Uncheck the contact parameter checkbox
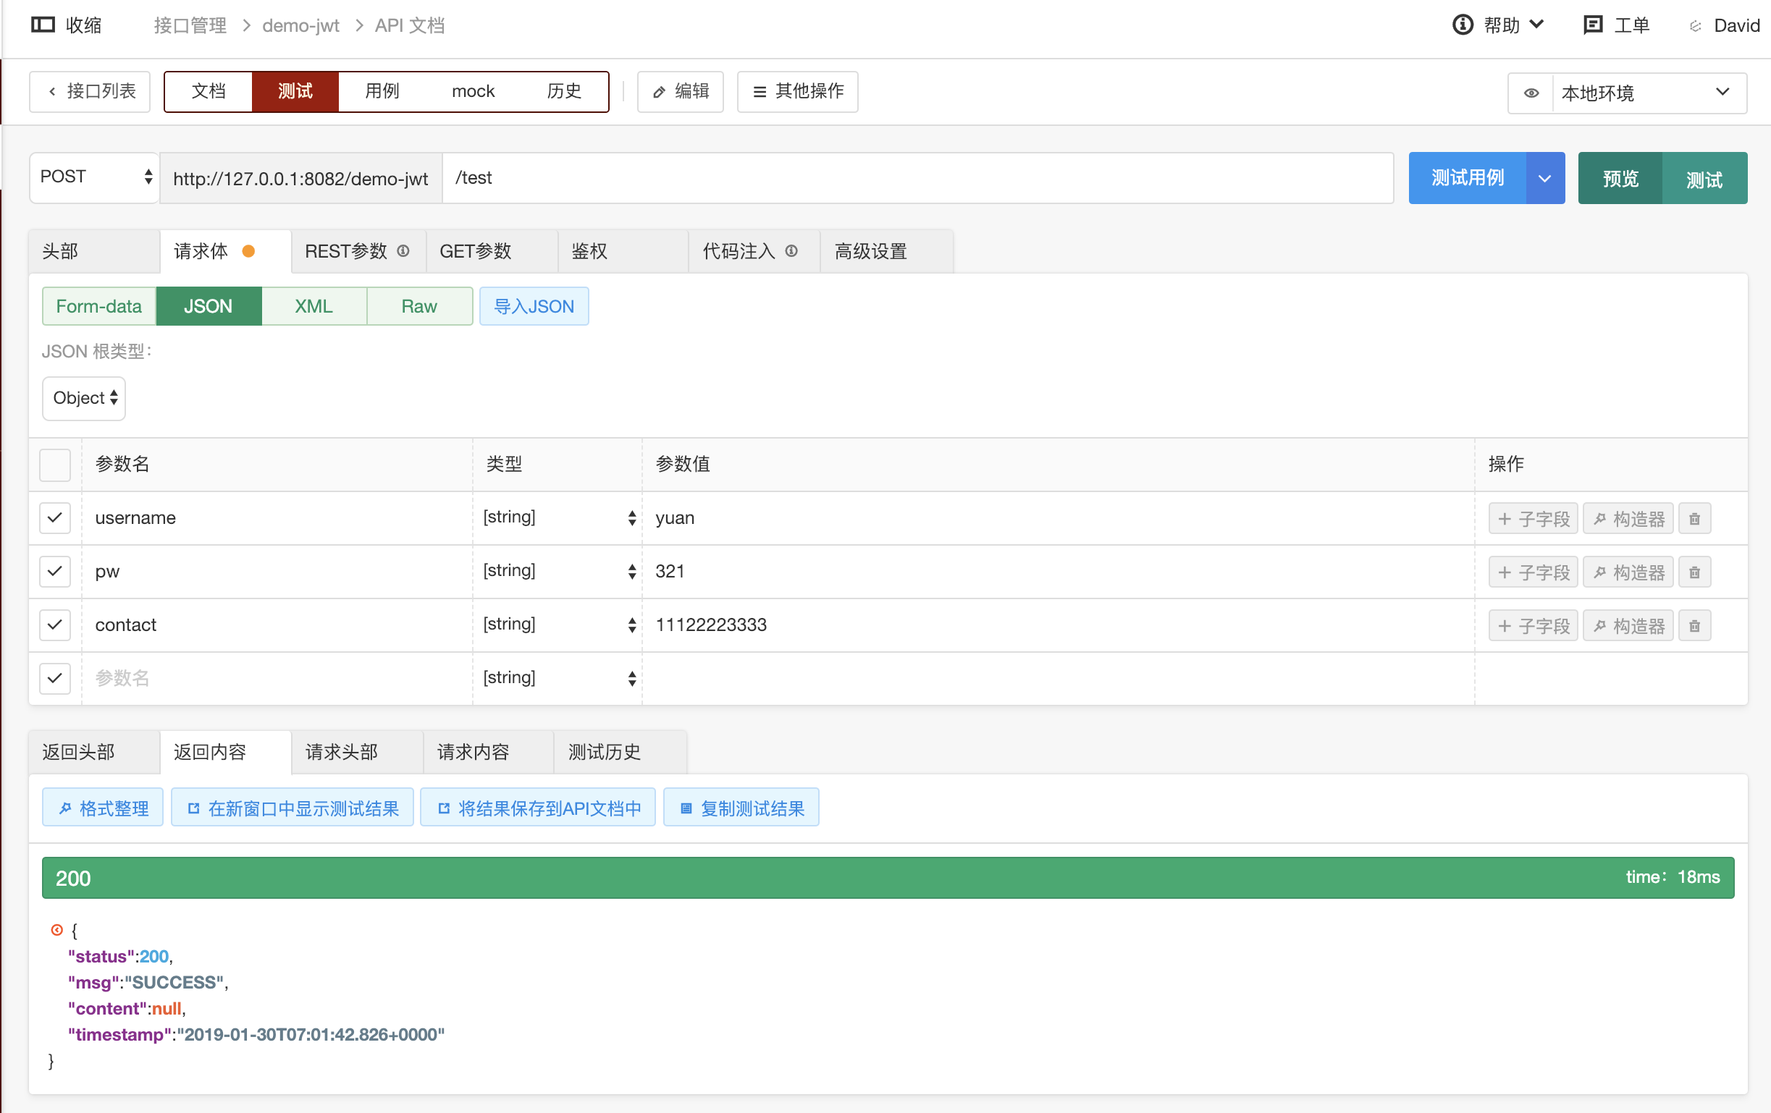The width and height of the screenshot is (1771, 1113). [54, 625]
